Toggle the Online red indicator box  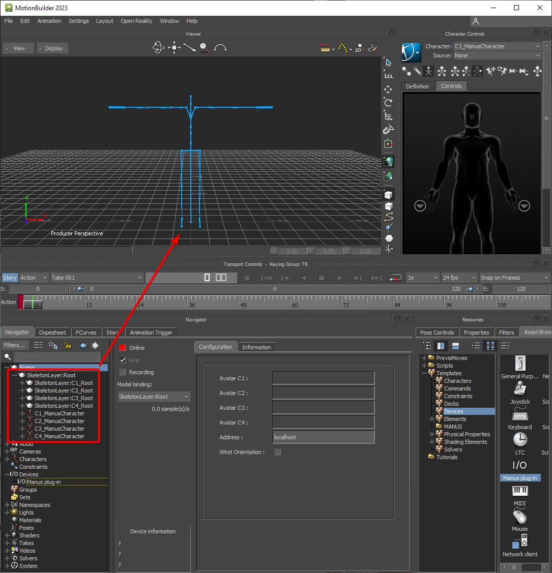point(122,348)
